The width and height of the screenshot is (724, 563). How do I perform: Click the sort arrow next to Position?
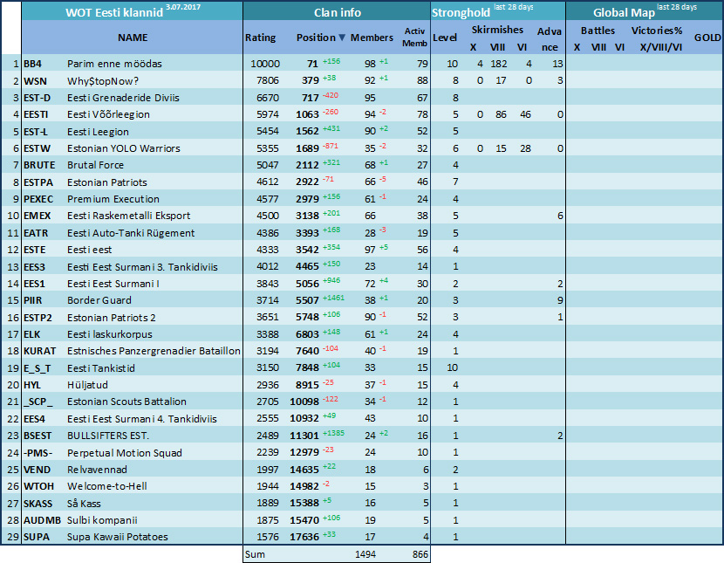[x=342, y=38]
